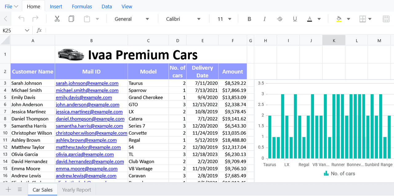Screen dimensions: 394x196
Task: Open paste options dropdown arrow
Action: 97,19
